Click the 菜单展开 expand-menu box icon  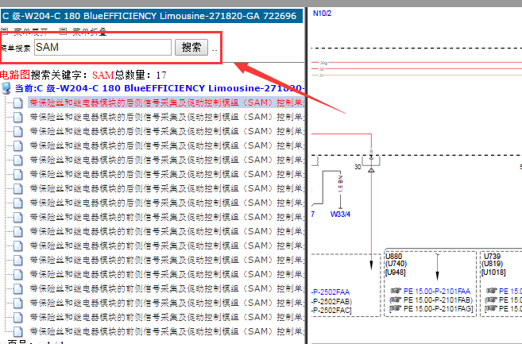(4, 31)
